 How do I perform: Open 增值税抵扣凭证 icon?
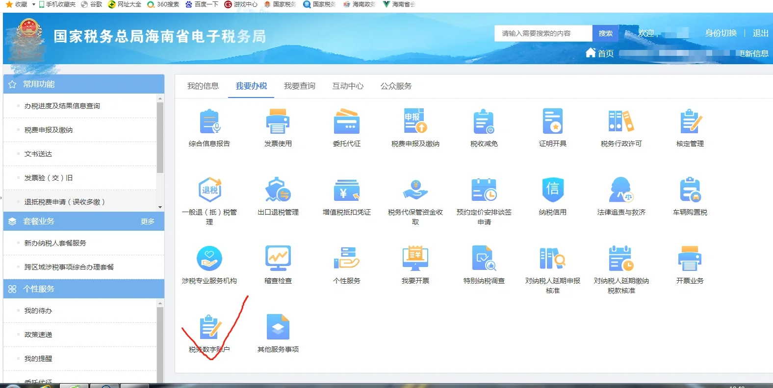click(x=346, y=190)
